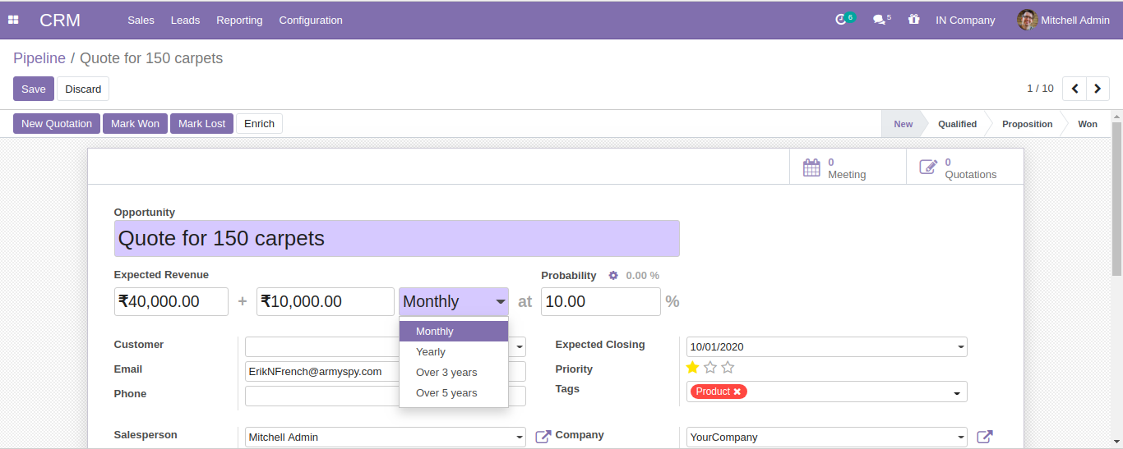
Task: Click the Enrich button
Action: (259, 123)
